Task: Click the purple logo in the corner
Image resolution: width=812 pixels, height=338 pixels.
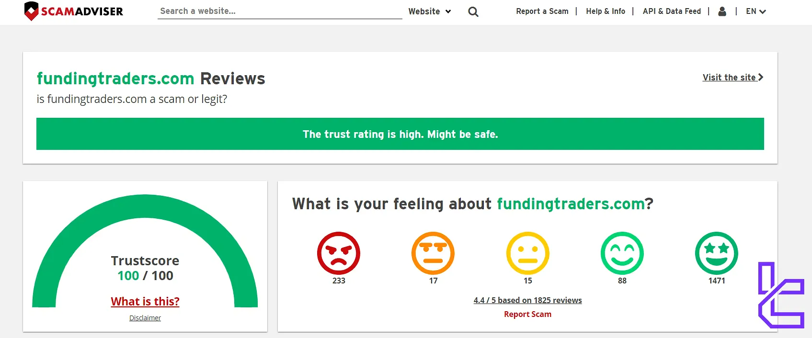Action: (781, 295)
